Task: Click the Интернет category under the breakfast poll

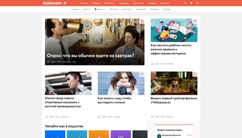Action: pyautogui.click(x=67, y=62)
